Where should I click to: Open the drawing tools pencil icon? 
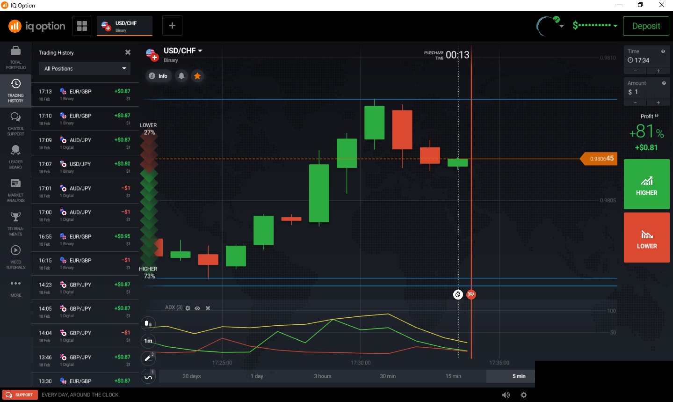click(x=148, y=358)
